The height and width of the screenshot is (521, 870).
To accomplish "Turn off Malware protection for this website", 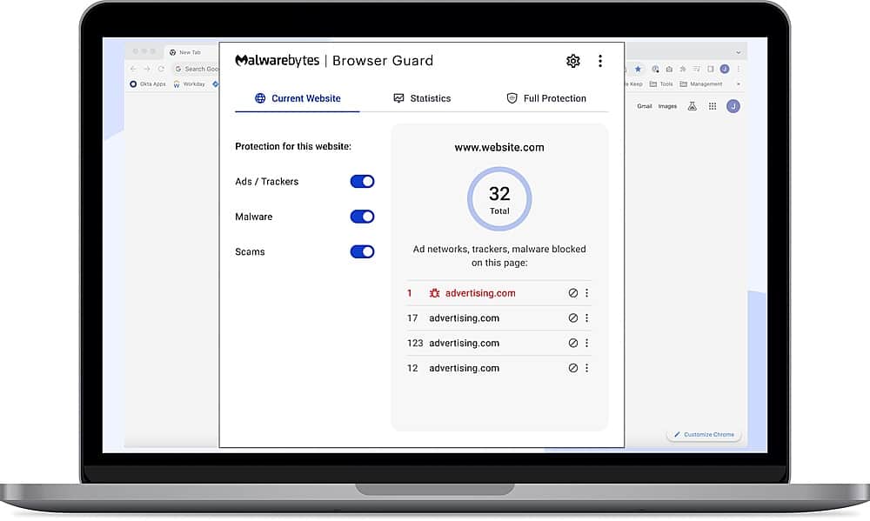I will click(x=362, y=217).
